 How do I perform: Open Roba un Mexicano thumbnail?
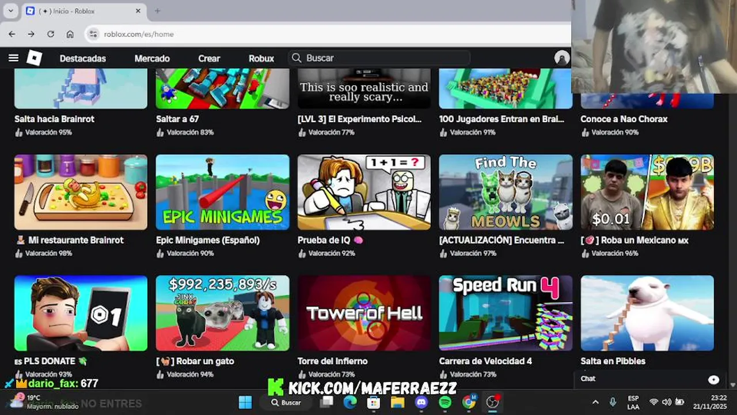[x=647, y=192]
